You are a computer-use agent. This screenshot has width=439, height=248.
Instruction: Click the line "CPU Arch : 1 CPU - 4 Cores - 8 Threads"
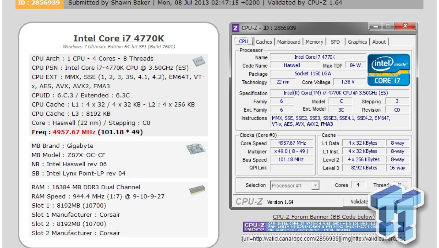[93, 58]
